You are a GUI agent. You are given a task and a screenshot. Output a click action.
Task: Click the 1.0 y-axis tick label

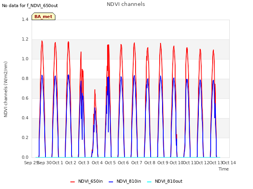[x=25, y=59]
